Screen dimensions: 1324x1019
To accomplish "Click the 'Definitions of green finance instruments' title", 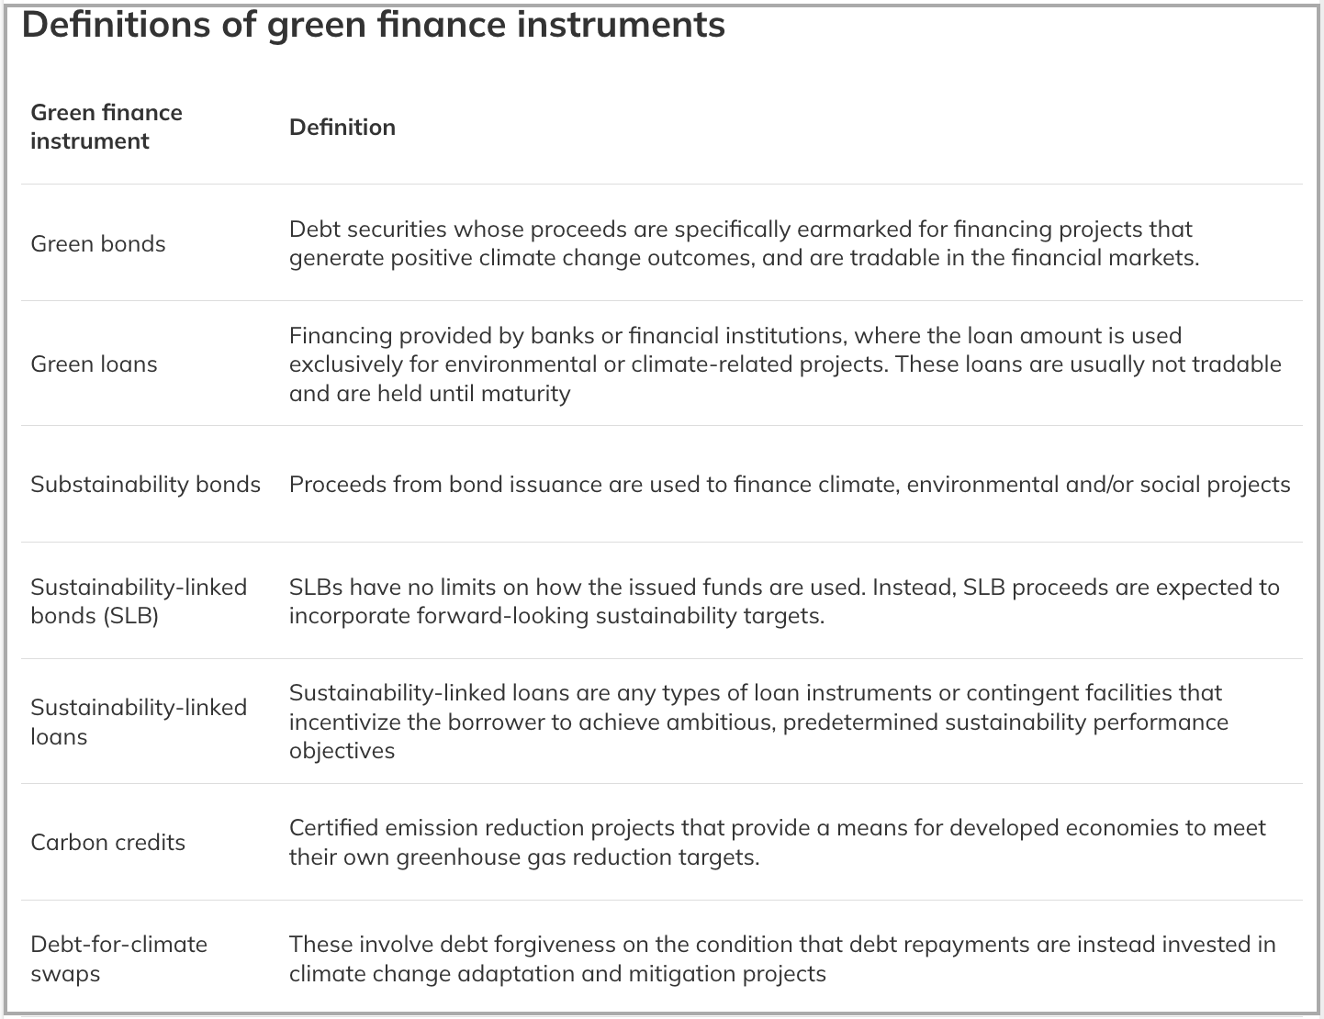I will coord(373,26).
